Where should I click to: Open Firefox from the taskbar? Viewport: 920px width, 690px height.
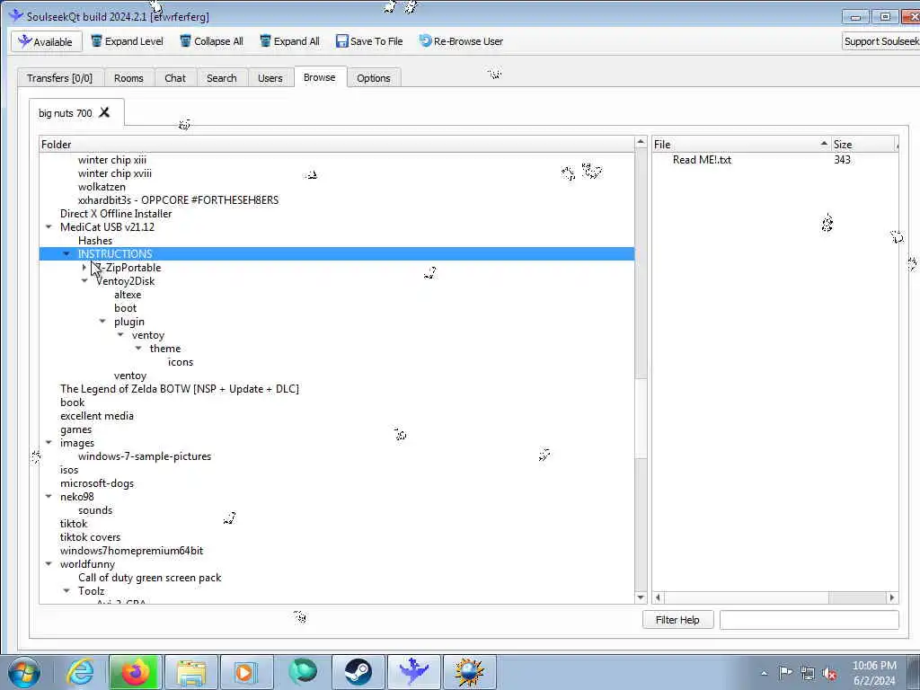coord(135,672)
